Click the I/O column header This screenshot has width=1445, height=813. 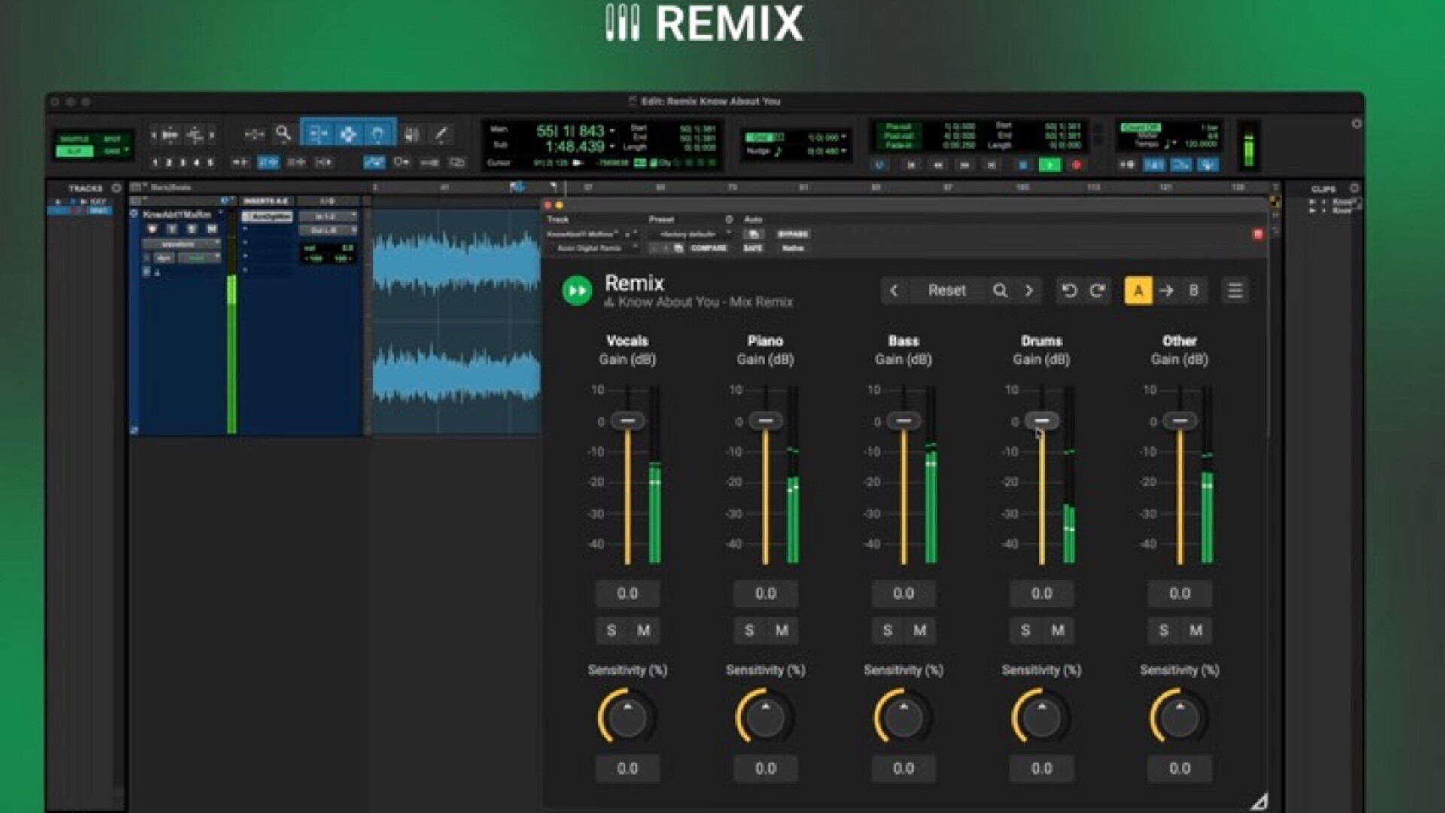coord(327,201)
